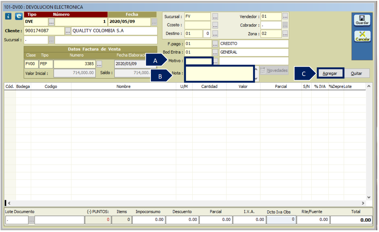Save the document with Guardar
379x232 pixels.
point(362,20)
